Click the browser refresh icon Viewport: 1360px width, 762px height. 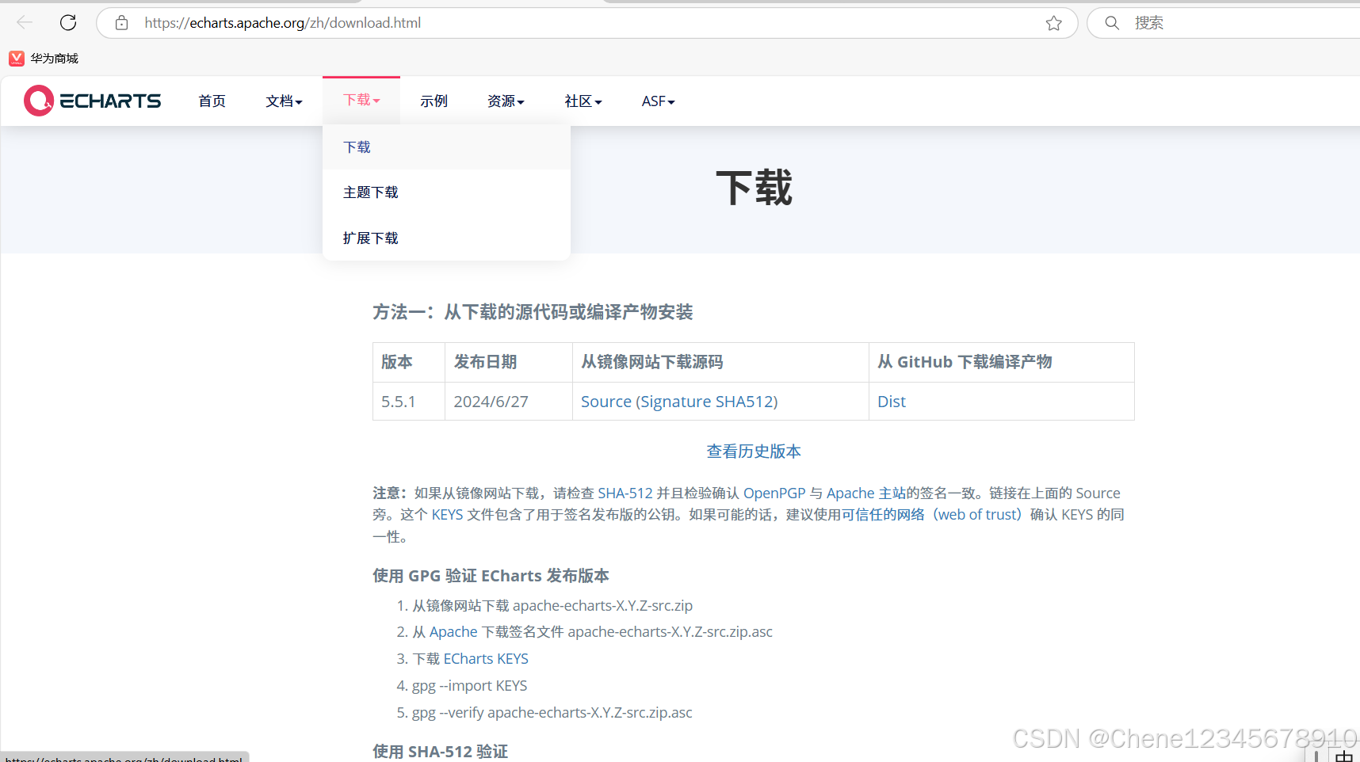pyautogui.click(x=67, y=22)
